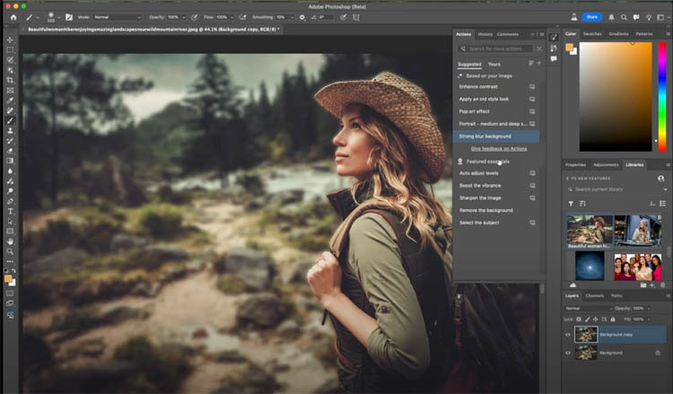The height and width of the screenshot is (394, 673).
Task: Open layer Opacity dropdown in Layers panel
Action: (x=649, y=308)
